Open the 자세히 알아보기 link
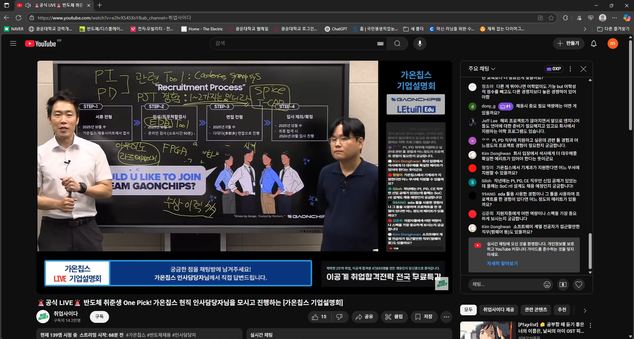Screen dimensions: 634x339 coord(502,263)
